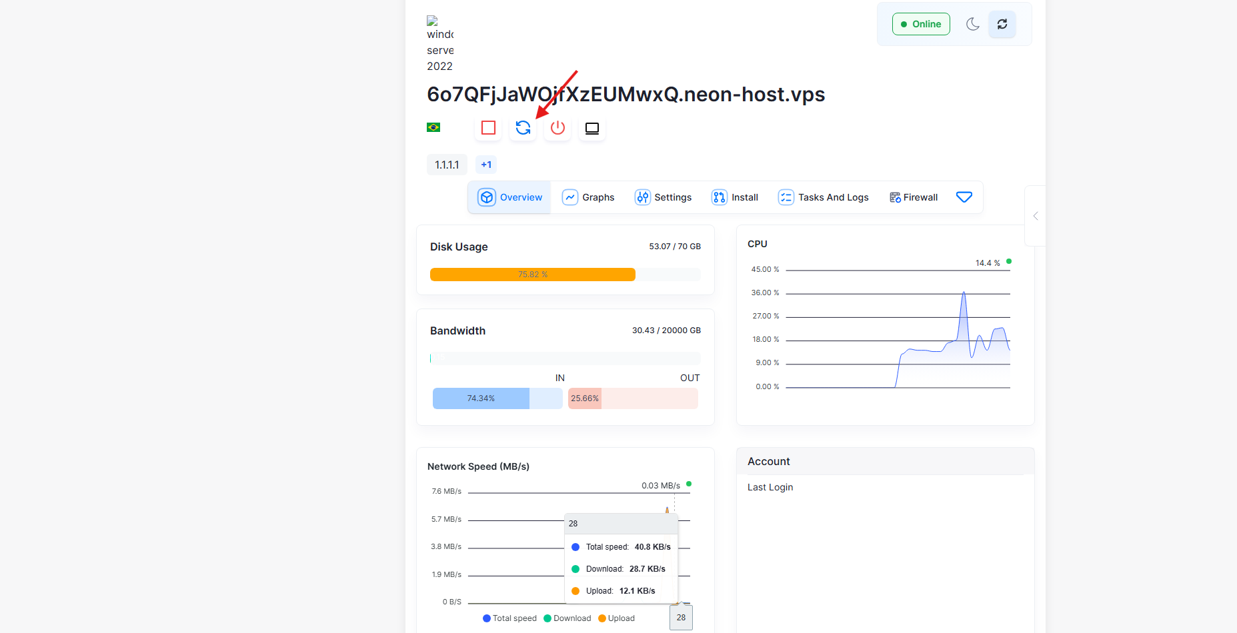Expand more tabs with blue down chevron
1237x633 pixels.
(964, 197)
